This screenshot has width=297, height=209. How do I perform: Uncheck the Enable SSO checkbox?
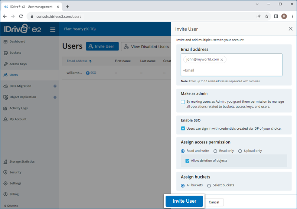click(183, 129)
